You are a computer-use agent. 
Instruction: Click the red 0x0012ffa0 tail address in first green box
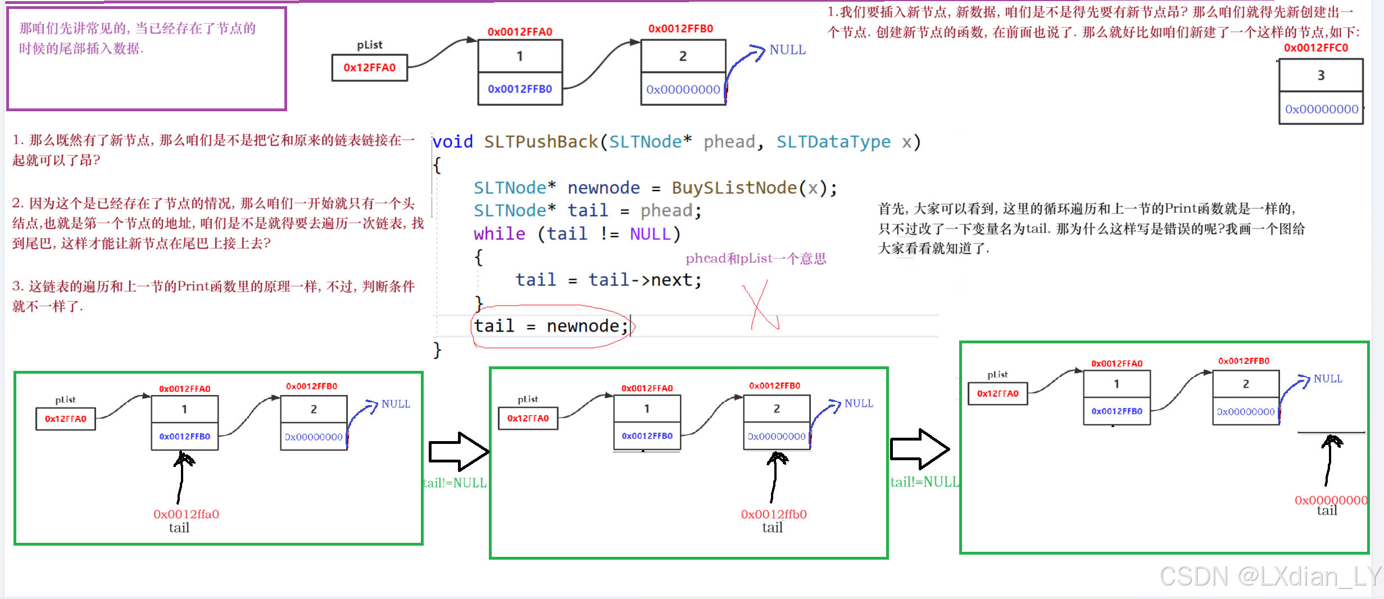click(x=186, y=514)
